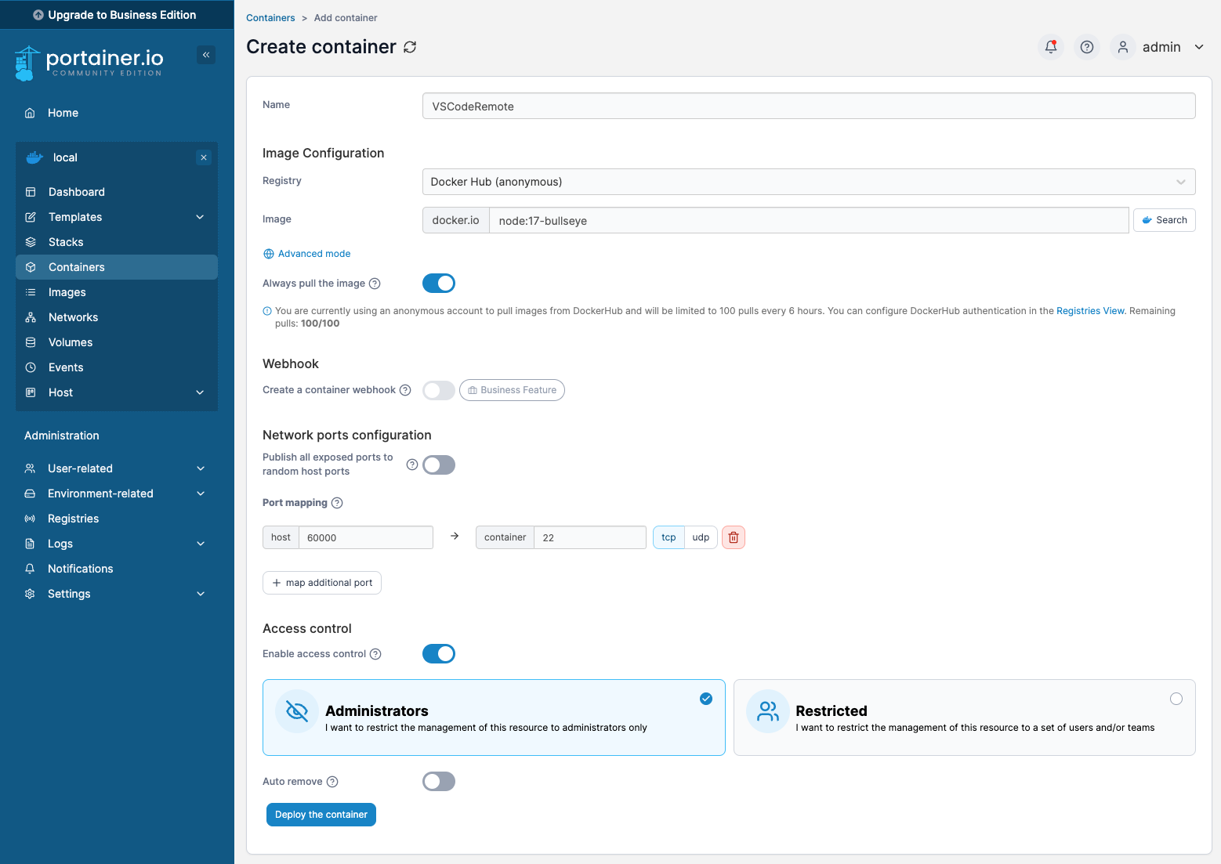Enable Publish all exposed ports toggle
The width and height of the screenshot is (1221, 864).
click(439, 465)
